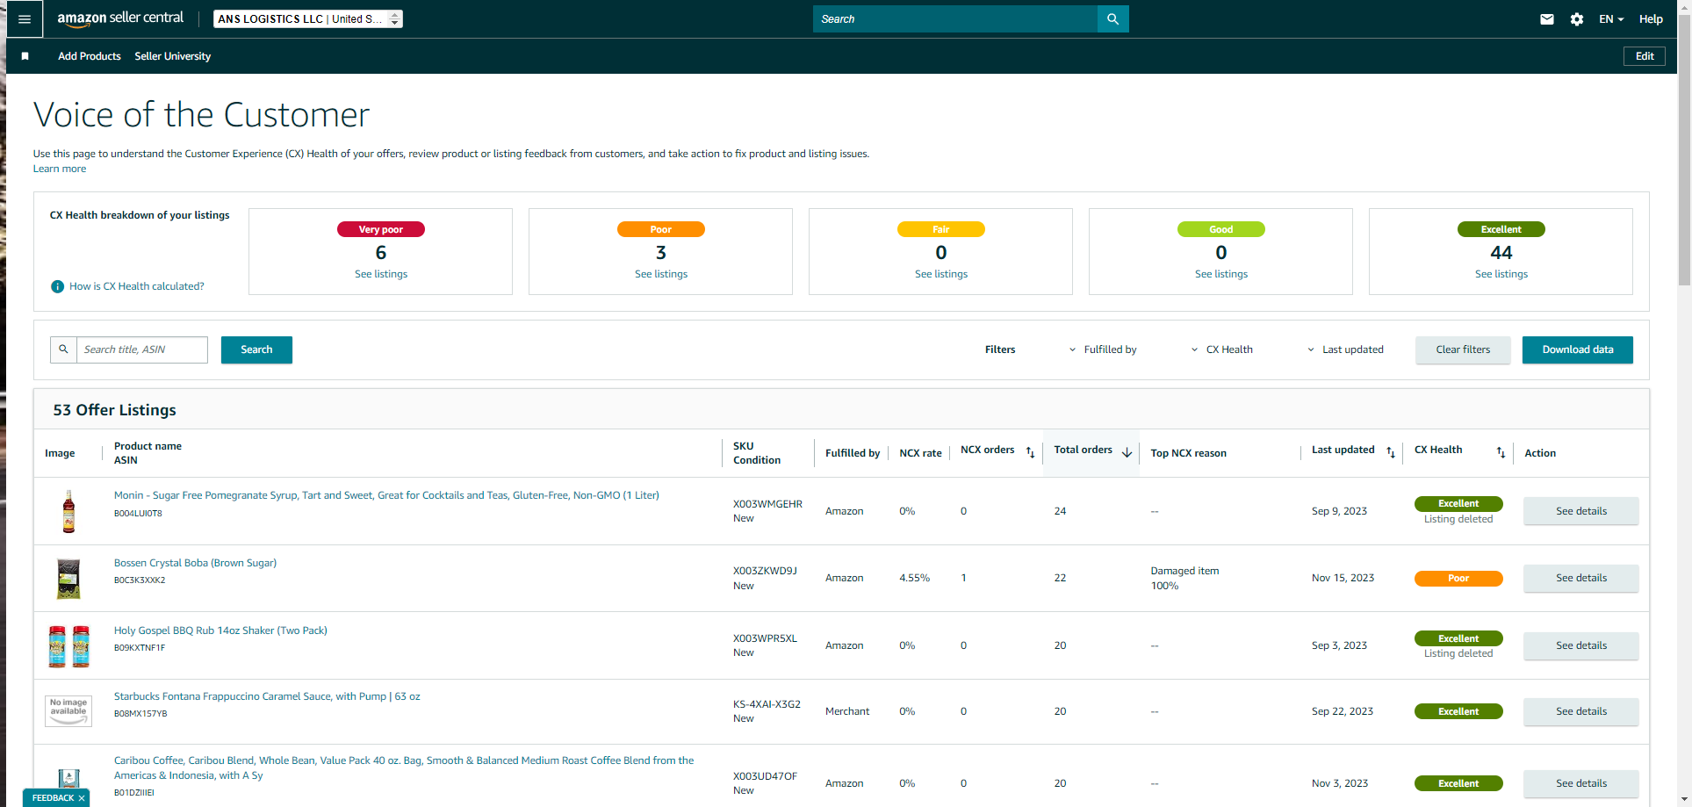
Task: See details for Caribou Coffee listing
Action: pyautogui.click(x=1581, y=783)
